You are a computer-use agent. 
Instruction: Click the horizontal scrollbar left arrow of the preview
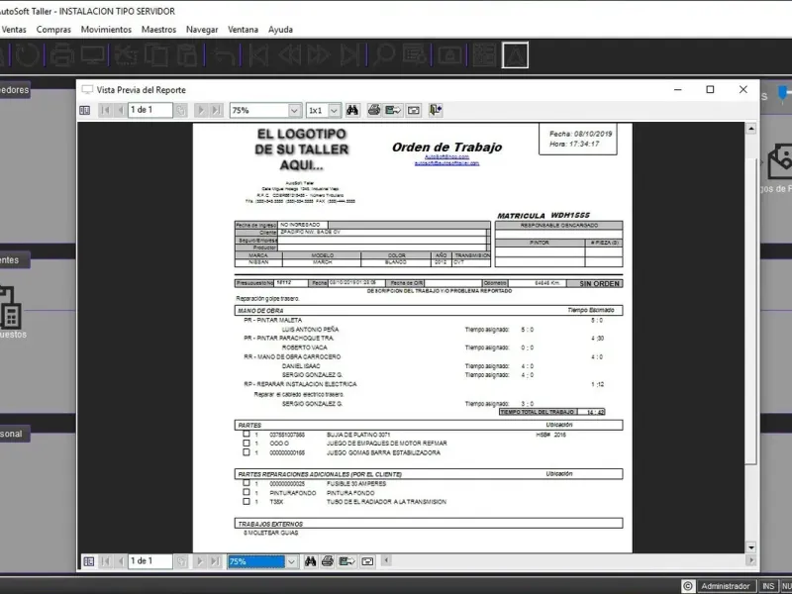pos(386,560)
